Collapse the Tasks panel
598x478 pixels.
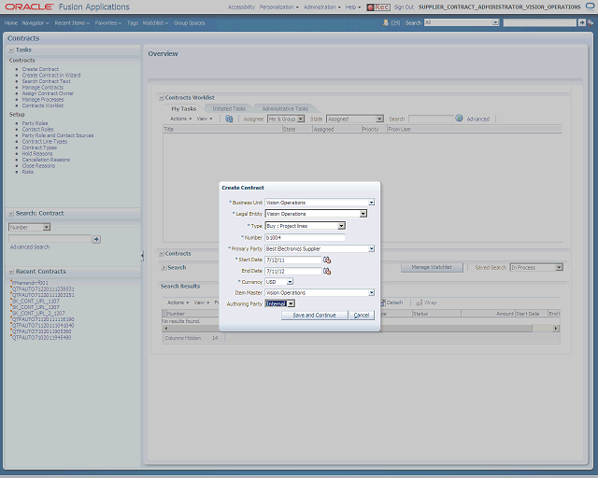(11, 49)
